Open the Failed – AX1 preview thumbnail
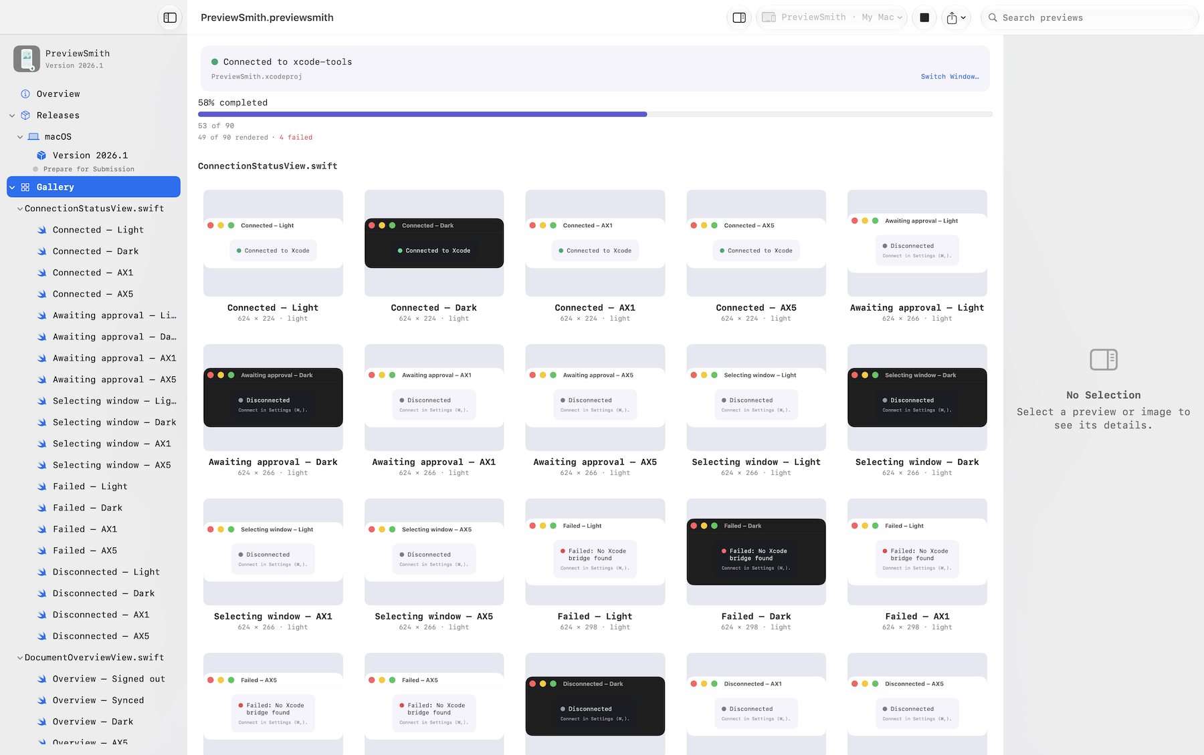Image resolution: width=1204 pixels, height=755 pixels. click(x=917, y=552)
